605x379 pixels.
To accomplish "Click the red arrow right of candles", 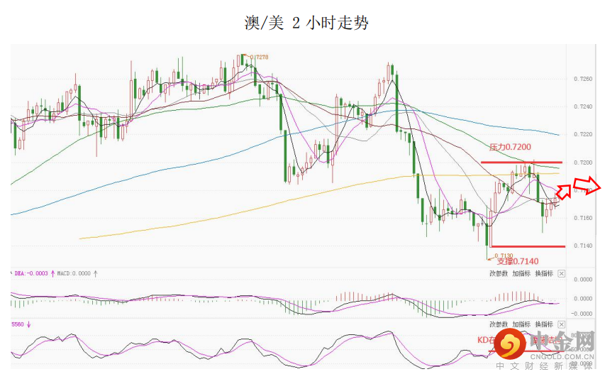I will (x=565, y=189).
